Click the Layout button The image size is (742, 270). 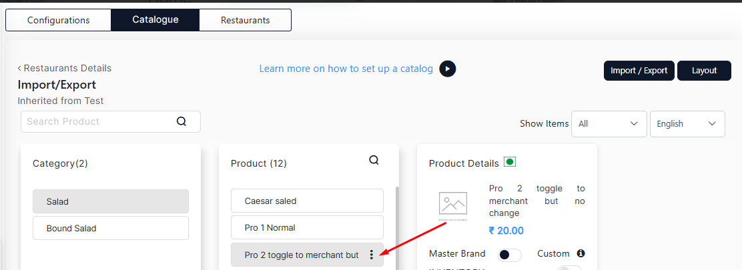point(704,71)
